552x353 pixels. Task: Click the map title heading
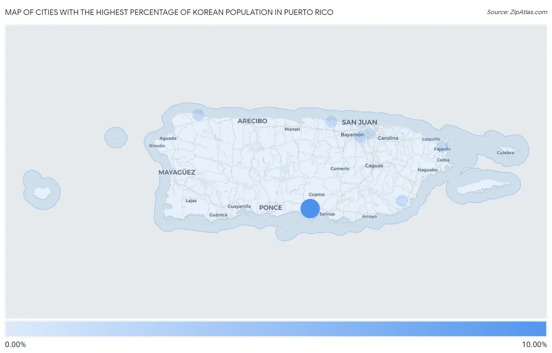point(169,12)
